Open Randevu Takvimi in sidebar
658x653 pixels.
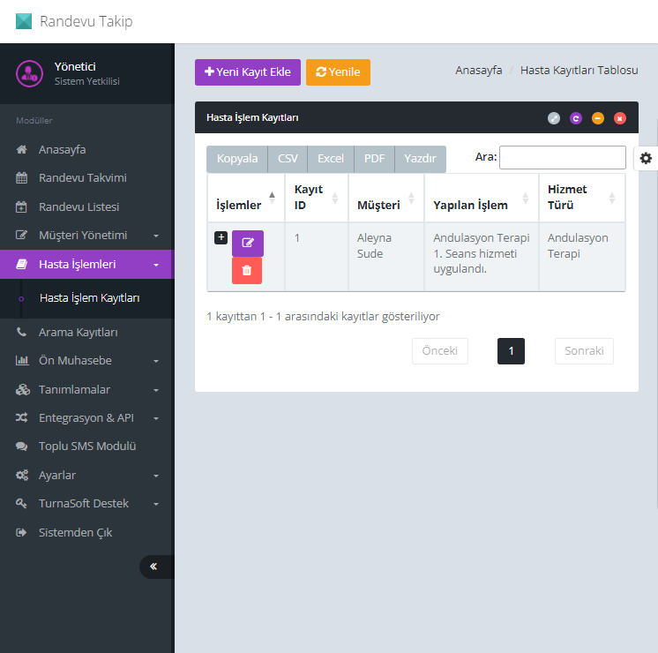[x=82, y=178]
